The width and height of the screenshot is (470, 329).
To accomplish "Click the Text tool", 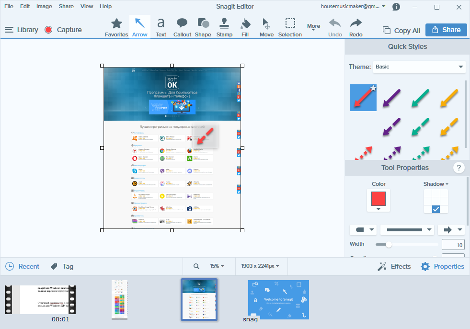I will [161, 27].
